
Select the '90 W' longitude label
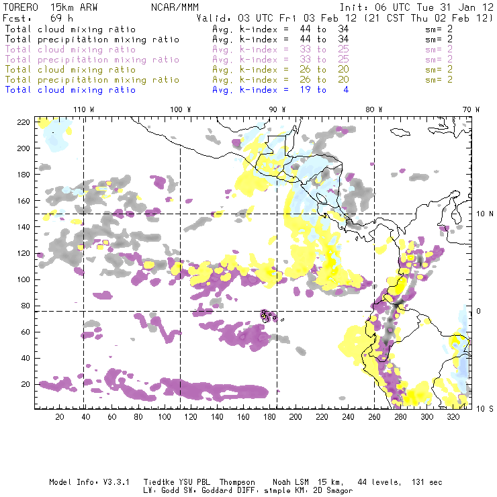277,109
